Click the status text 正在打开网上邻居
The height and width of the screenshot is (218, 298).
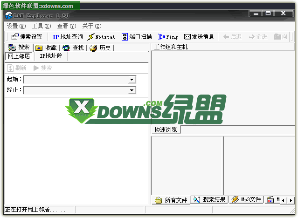(35, 210)
